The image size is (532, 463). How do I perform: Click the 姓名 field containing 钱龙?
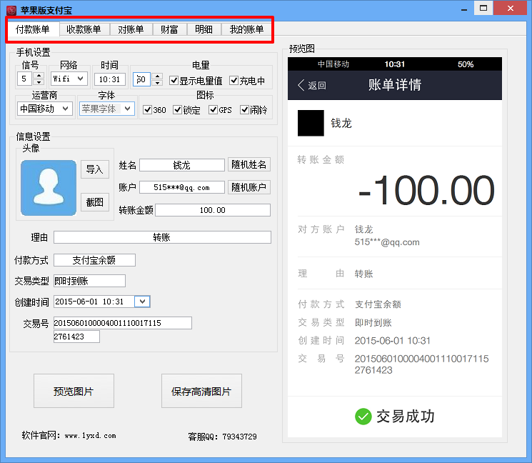click(182, 165)
